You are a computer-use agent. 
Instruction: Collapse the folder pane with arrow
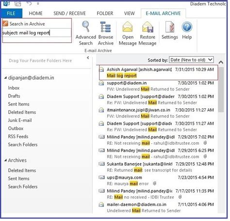pyautogui.click(x=88, y=58)
